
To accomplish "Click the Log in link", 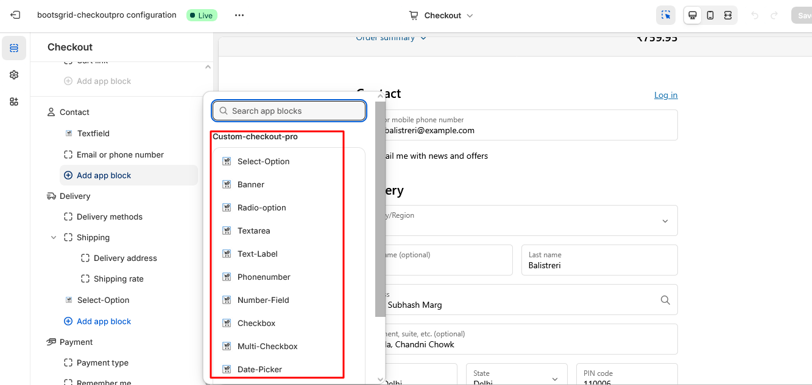I will click(x=666, y=95).
